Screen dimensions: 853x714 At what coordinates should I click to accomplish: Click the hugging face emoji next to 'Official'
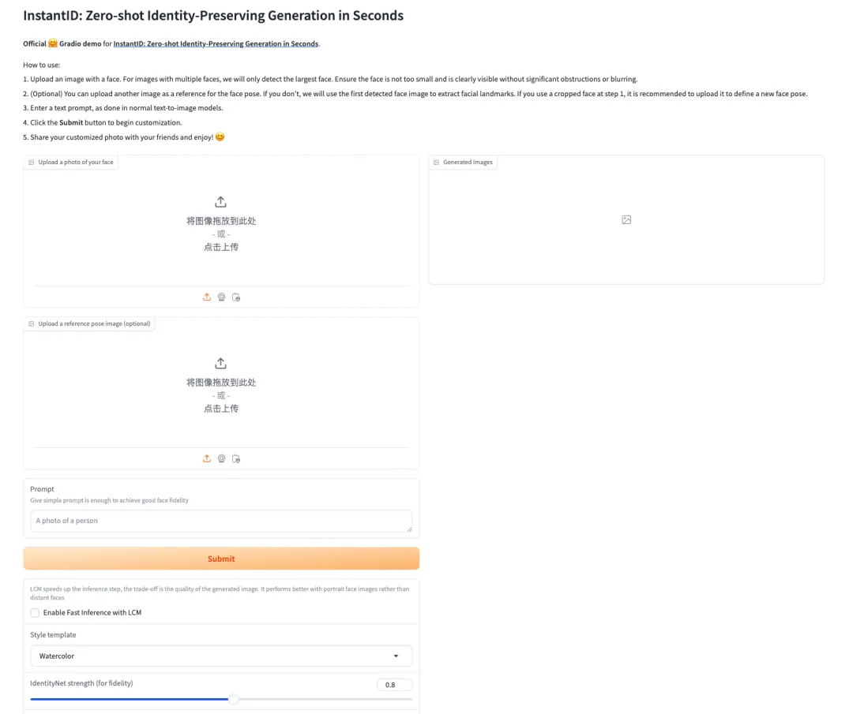(53, 43)
